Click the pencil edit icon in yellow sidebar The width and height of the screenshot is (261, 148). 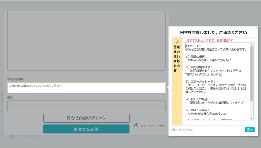tap(176, 42)
